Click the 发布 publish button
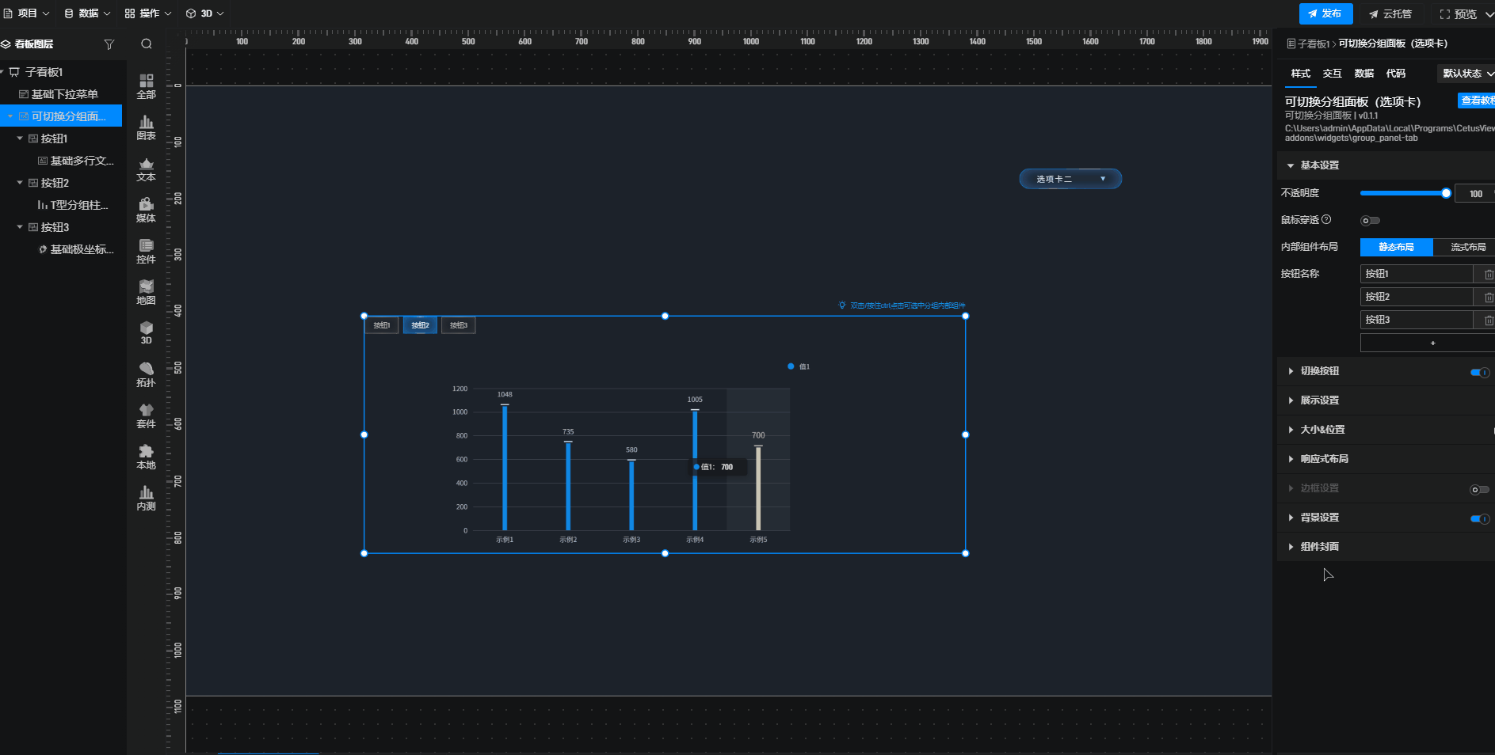 click(x=1325, y=13)
